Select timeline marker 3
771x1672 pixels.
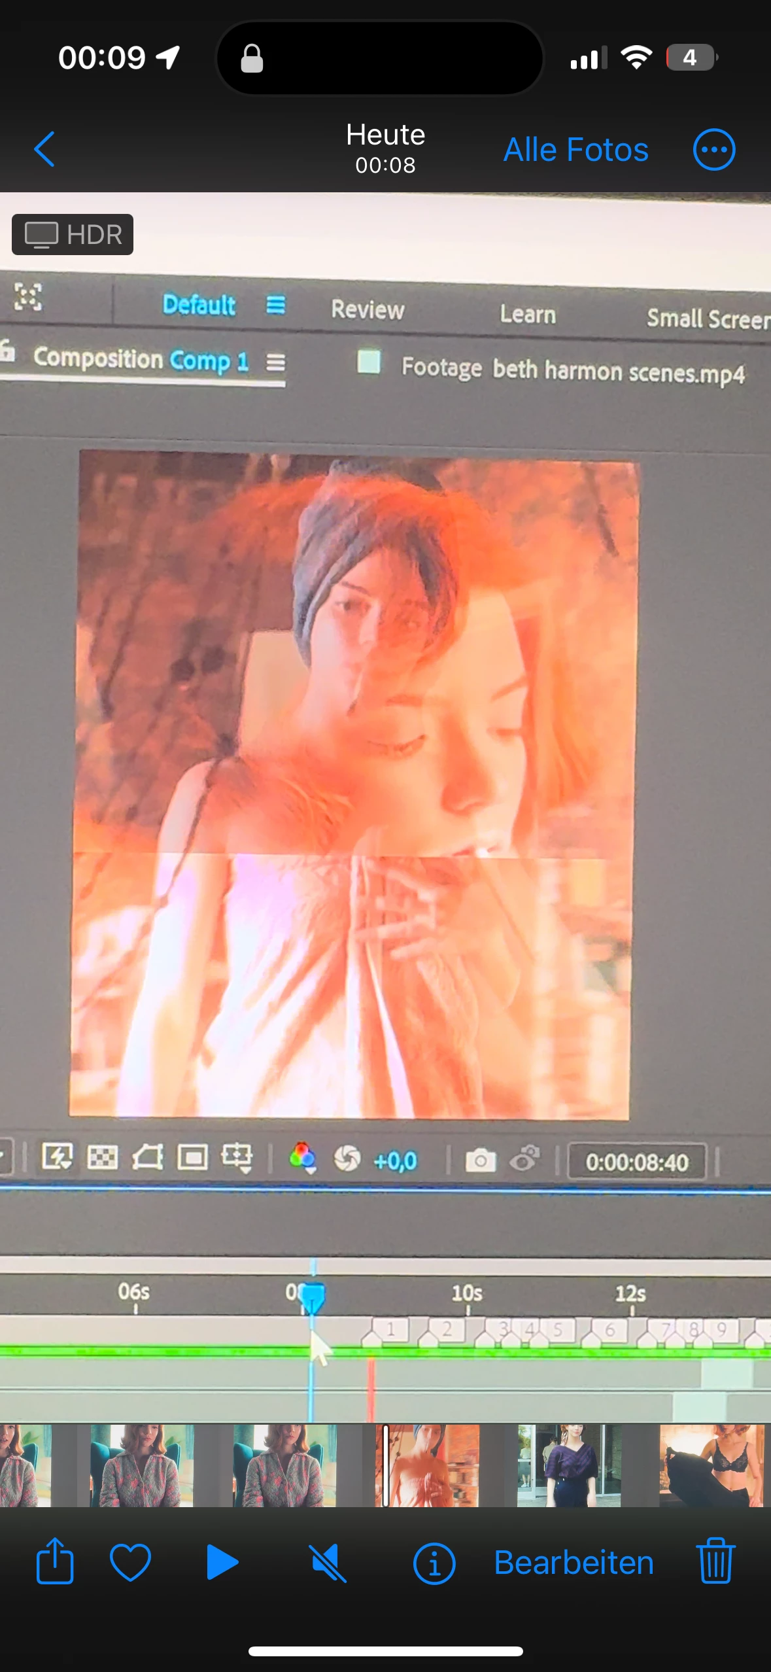click(x=504, y=1330)
